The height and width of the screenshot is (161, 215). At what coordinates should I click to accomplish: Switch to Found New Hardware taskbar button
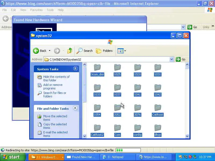point(82,157)
